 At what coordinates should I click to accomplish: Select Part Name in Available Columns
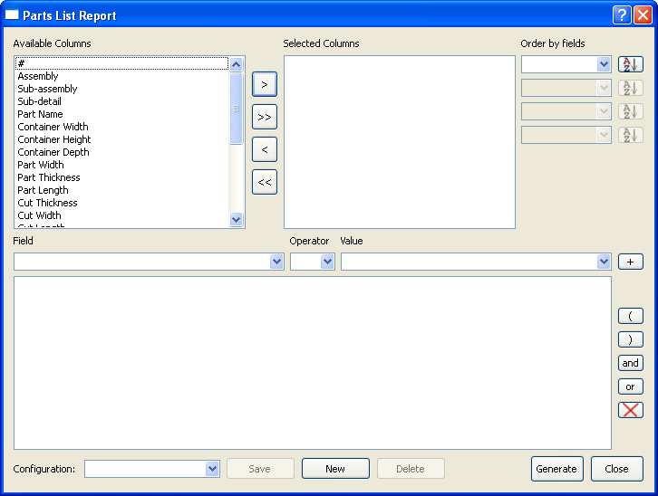click(x=40, y=114)
